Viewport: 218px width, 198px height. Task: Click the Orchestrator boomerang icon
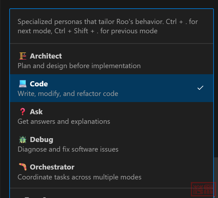click(x=22, y=167)
